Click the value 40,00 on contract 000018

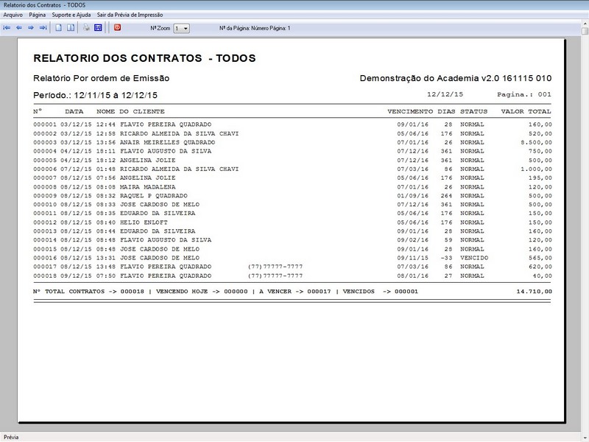click(x=543, y=276)
